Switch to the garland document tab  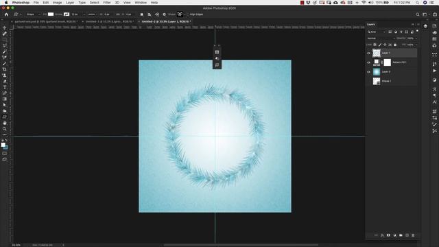coord(46,21)
